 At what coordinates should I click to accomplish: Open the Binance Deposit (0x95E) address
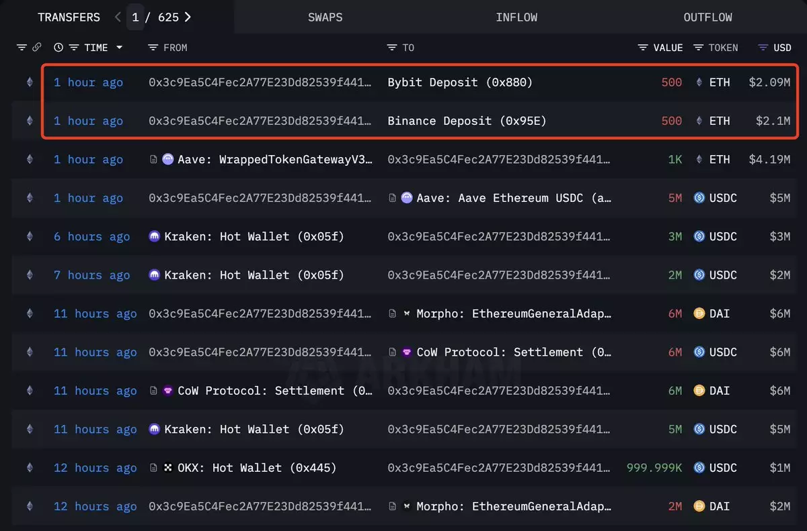coord(467,121)
